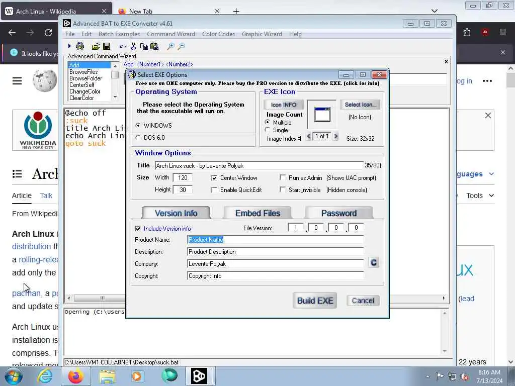Screen dimensions: 515x386
Task: Open Wikipedia main menu hamburger icon
Action: tap(17, 81)
